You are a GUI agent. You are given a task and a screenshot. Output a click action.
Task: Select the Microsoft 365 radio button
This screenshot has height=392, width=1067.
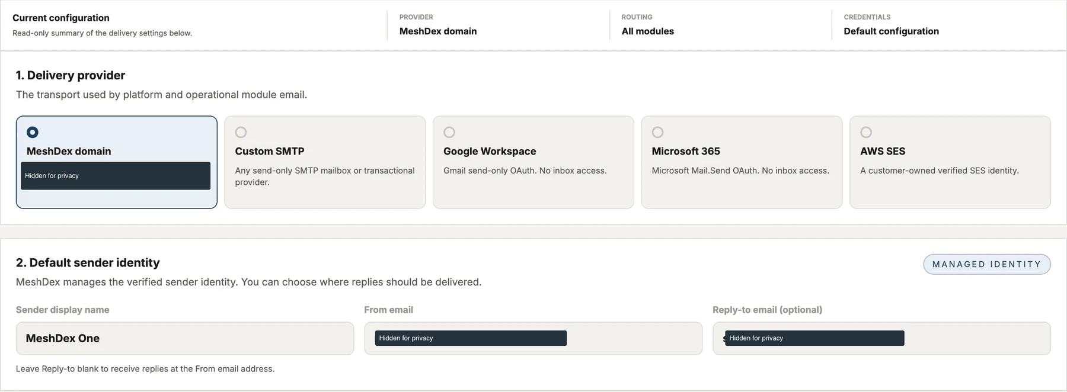[657, 132]
